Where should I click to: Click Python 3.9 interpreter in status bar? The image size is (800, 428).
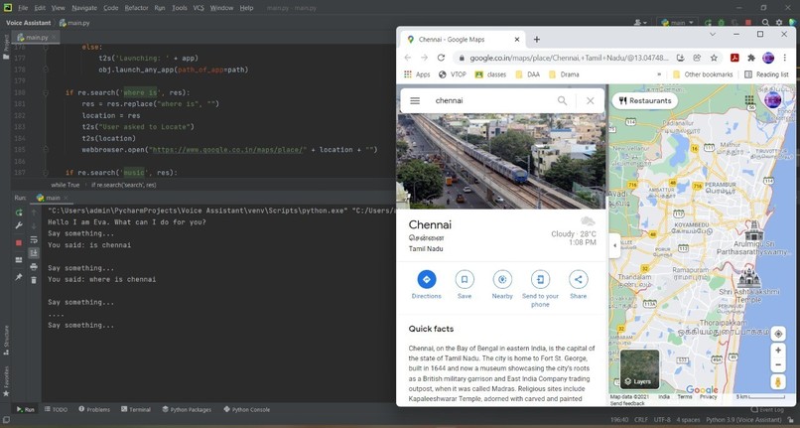pyautogui.click(x=743, y=420)
